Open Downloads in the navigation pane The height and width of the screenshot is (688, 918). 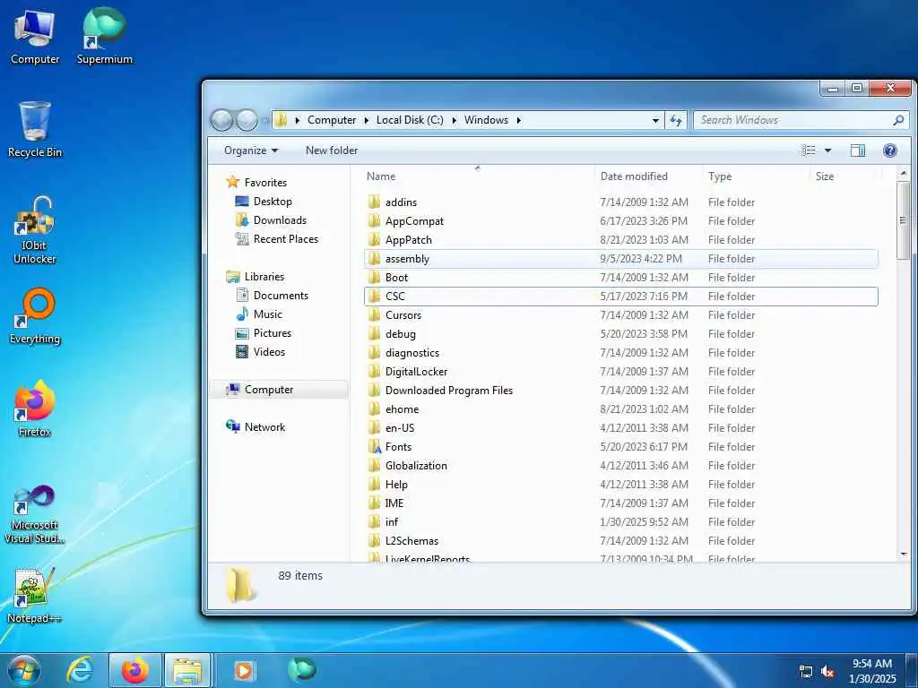(280, 220)
